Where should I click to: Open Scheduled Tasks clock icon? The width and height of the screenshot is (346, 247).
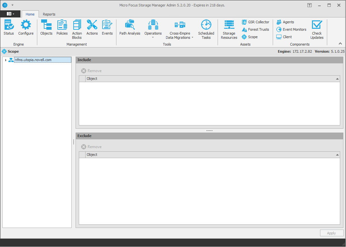[206, 29]
